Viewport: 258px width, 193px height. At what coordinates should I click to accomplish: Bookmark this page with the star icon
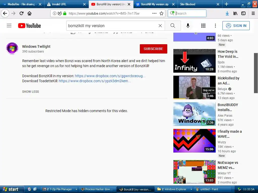click(x=162, y=13)
